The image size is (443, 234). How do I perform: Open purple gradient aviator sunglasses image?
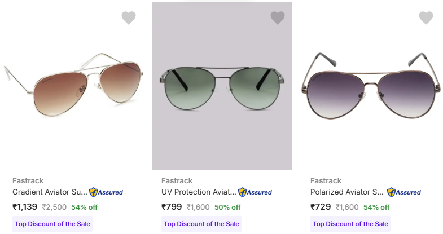(371, 86)
